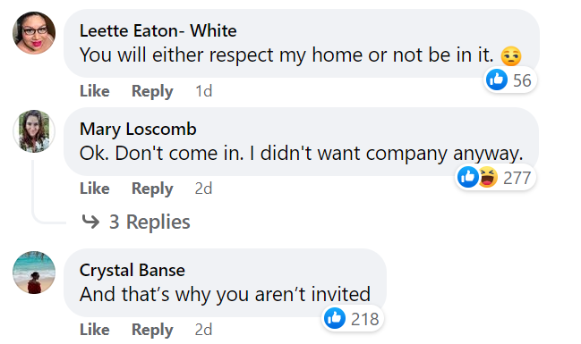Reply to Crystal Banse's comment
581x344 pixels.
coord(152,330)
